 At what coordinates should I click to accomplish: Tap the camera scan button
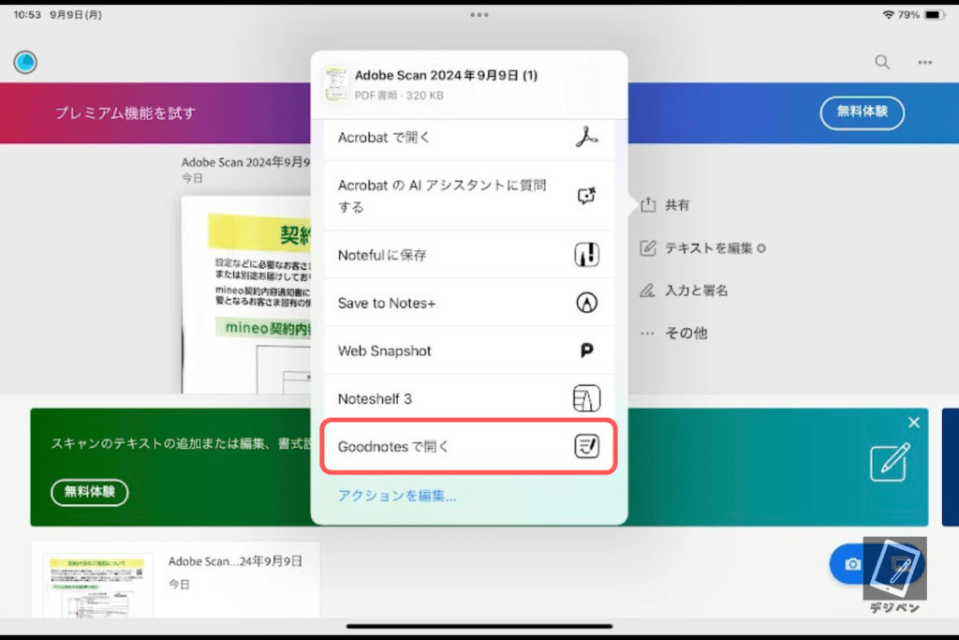[x=852, y=564]
